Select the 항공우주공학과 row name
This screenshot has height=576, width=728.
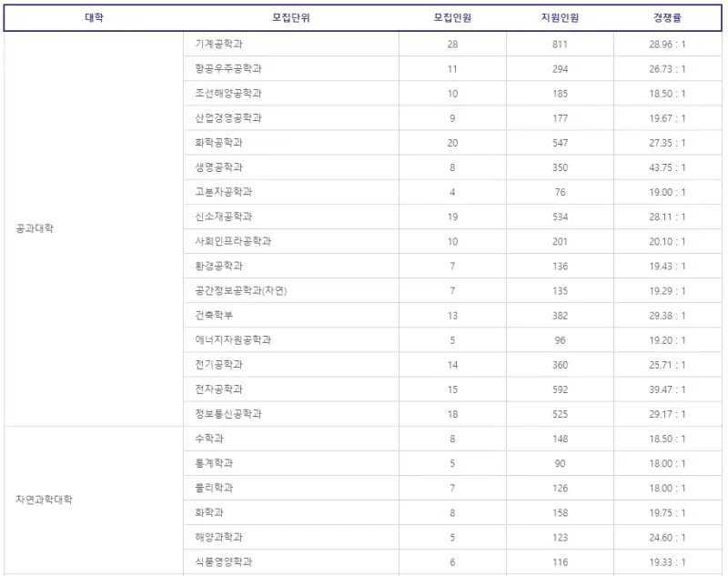pos(228,68)
